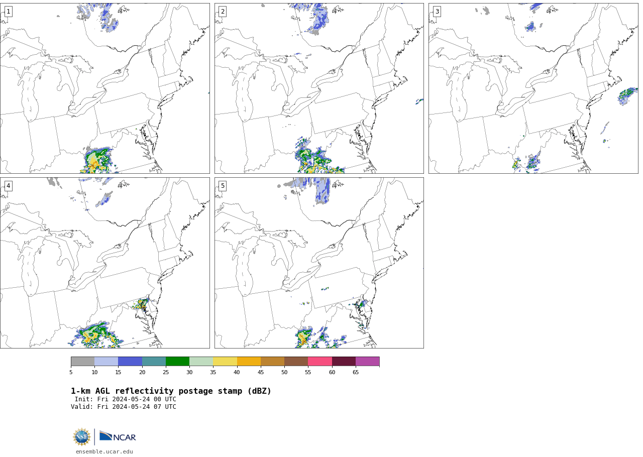Click the gray 5-10 dBZ color swatch
The height and width of the screenshot is (457, 643).
pos(83,362)
